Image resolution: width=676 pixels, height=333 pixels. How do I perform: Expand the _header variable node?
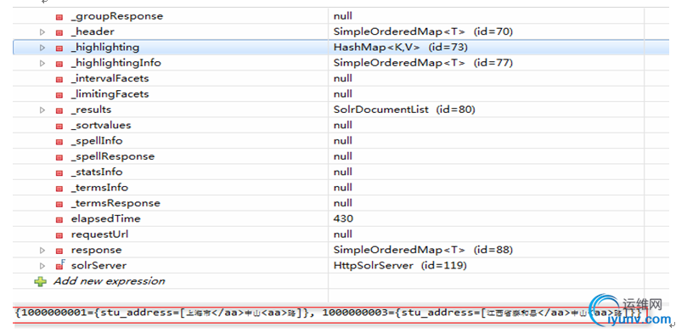pyautogui.click(x=42, y=32)
